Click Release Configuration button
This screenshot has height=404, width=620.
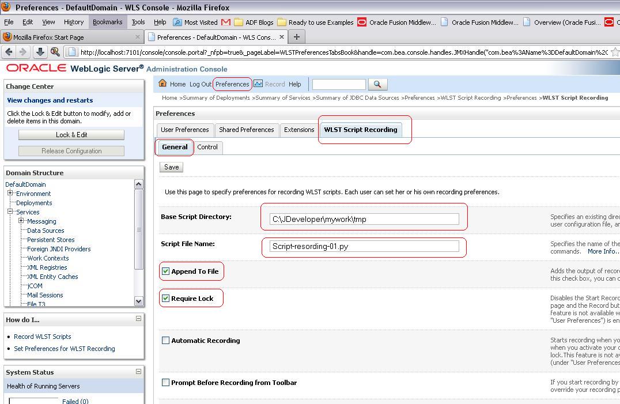click(71, 151)
